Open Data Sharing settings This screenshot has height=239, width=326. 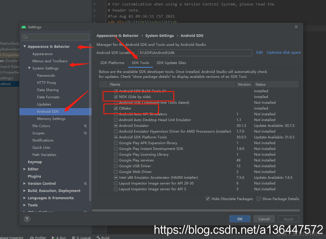tap(48, 90)
